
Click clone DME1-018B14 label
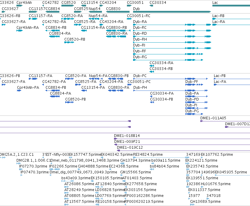coord(127,136)
